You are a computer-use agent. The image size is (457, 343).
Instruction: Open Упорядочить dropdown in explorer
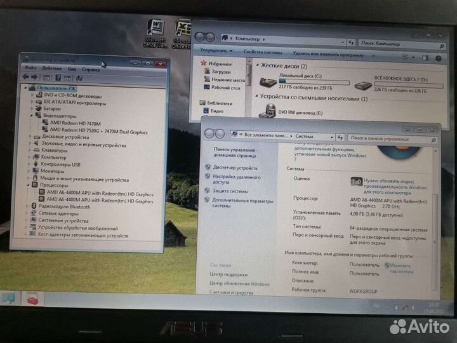tap(216, 50)
